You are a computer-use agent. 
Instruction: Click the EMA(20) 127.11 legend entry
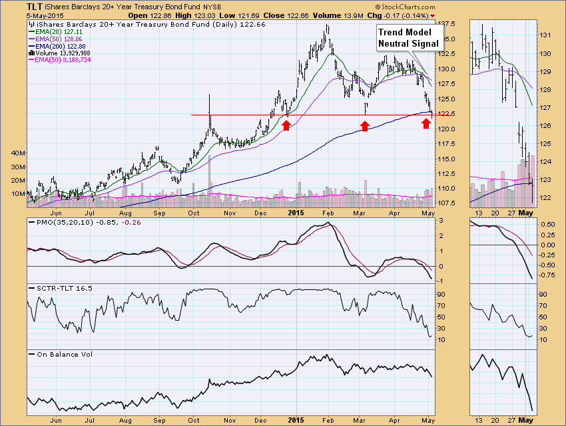pos(59,32)
